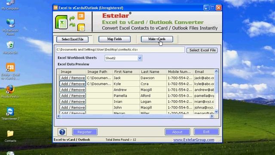275x155 pixels.
Task: Select the first name cell Jack
Action: click(126, 78)
